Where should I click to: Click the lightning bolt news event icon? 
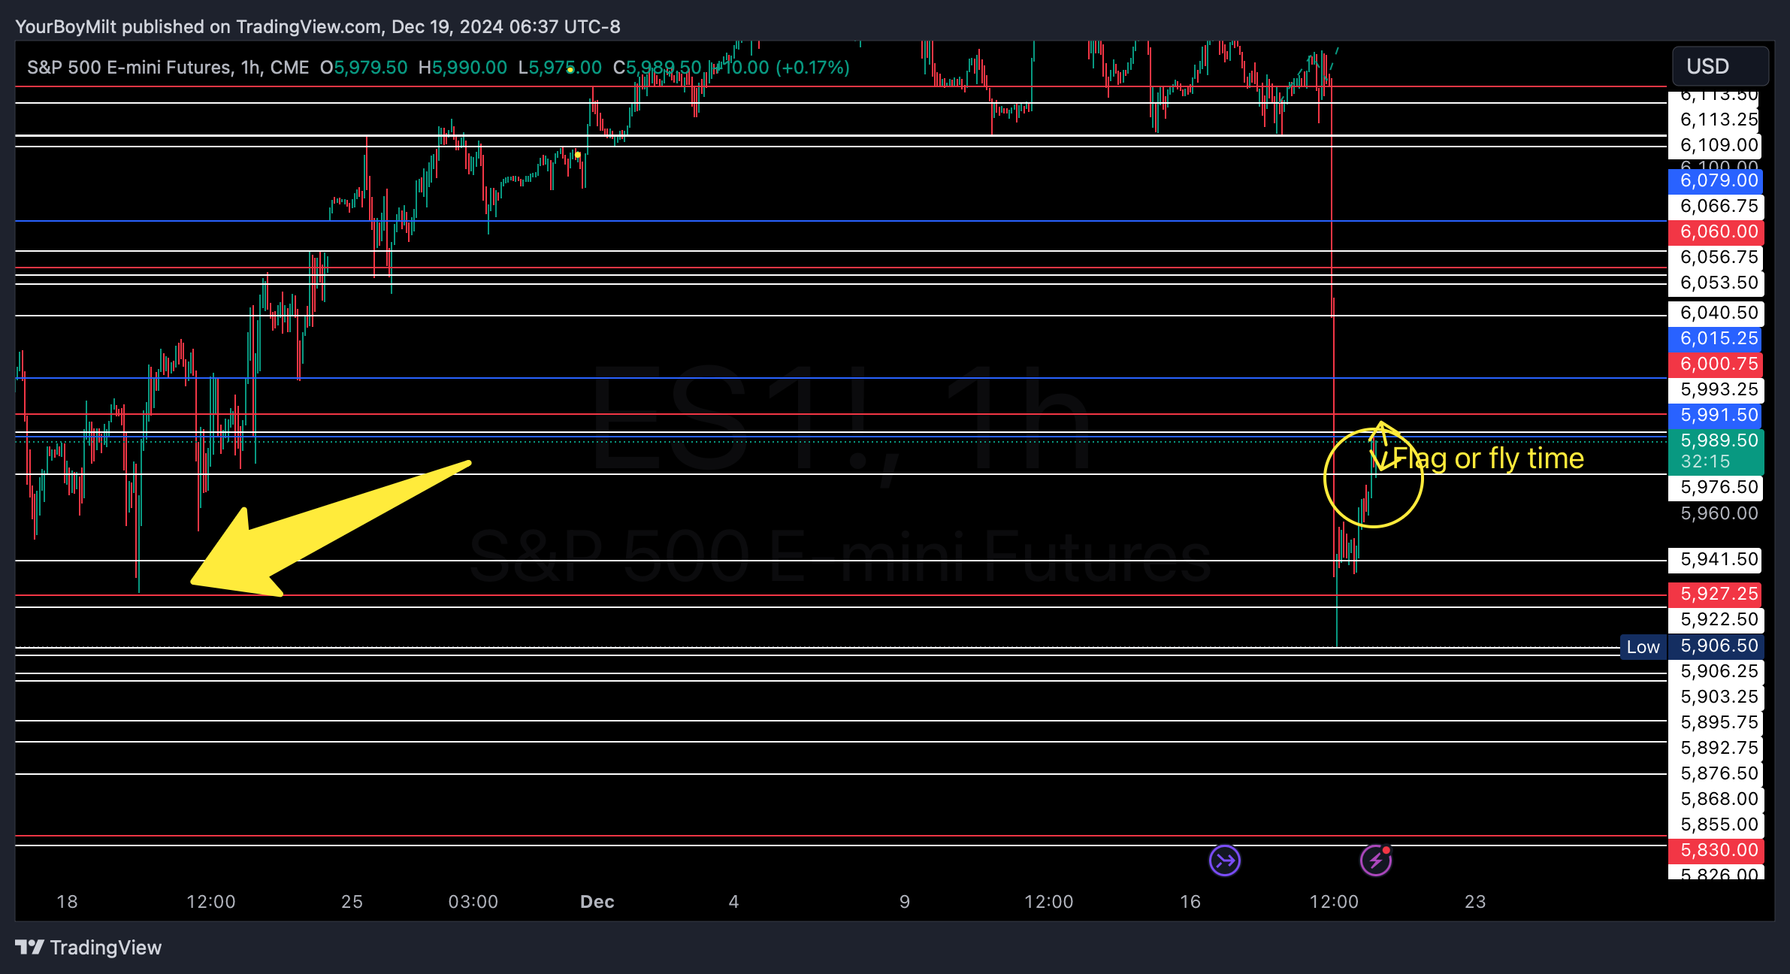(x=1375, y=861)
